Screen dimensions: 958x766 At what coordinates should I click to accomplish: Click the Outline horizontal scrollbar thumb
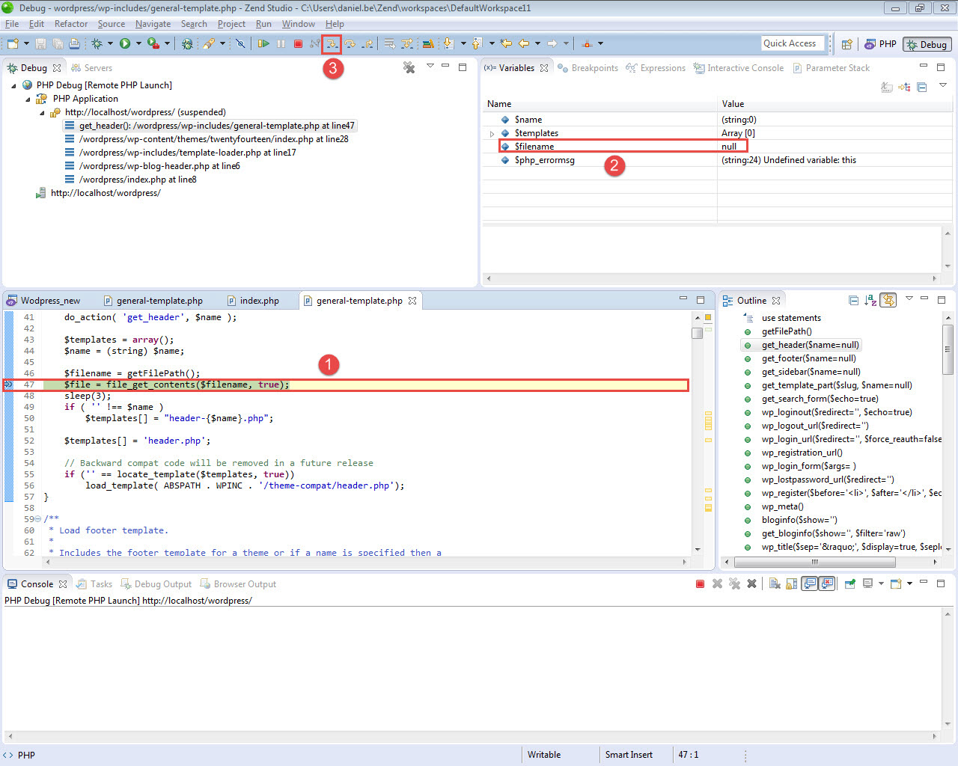click(814, 562)
